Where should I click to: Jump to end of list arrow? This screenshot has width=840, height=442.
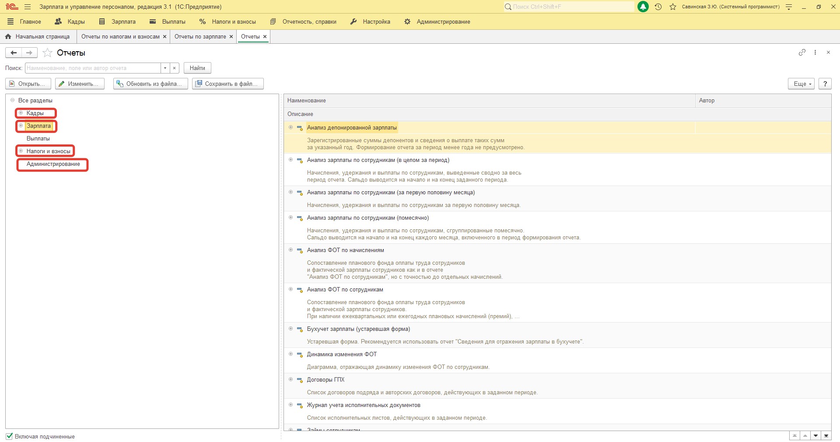826,435
